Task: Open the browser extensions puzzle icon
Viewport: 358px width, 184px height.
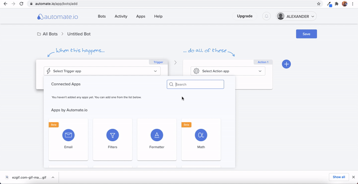Action: pos(337,4)
